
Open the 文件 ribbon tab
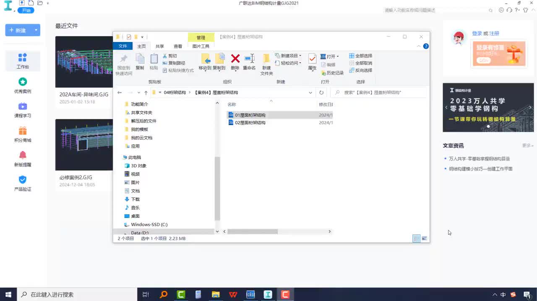click(123, 46)
